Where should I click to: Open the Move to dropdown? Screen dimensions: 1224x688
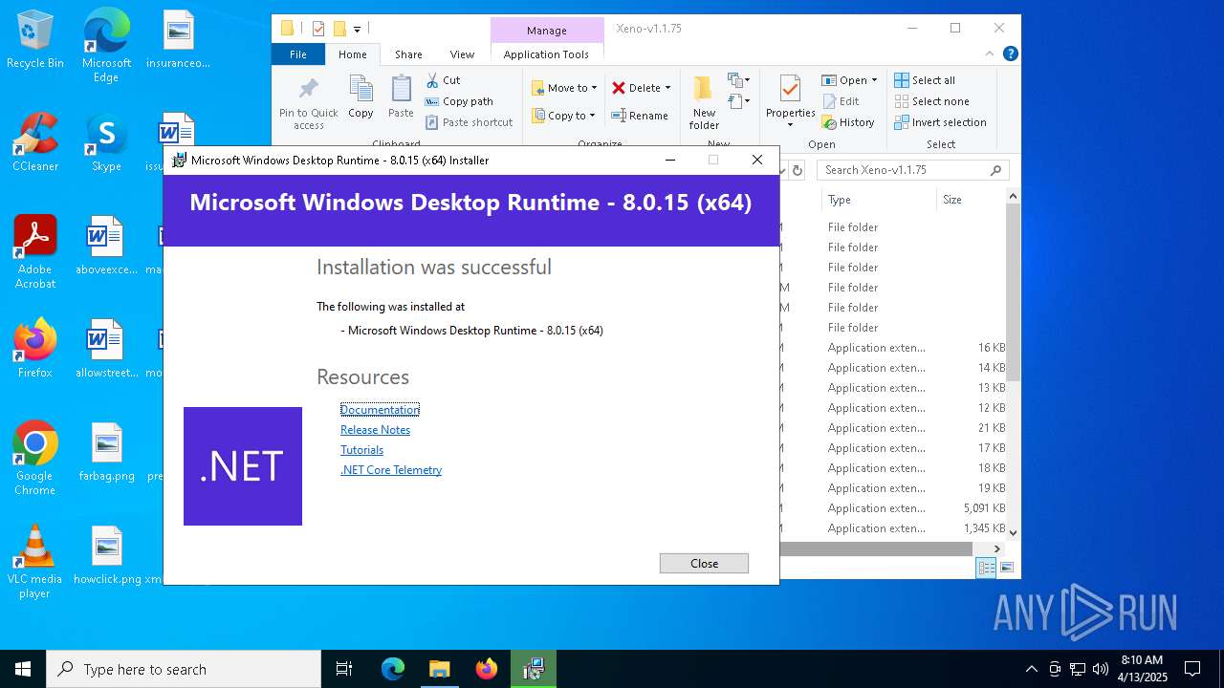[564, 88]
